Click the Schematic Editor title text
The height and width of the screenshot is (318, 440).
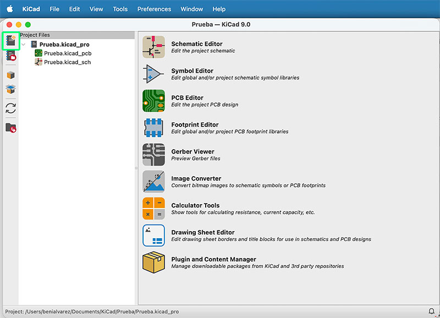(197, 44)
